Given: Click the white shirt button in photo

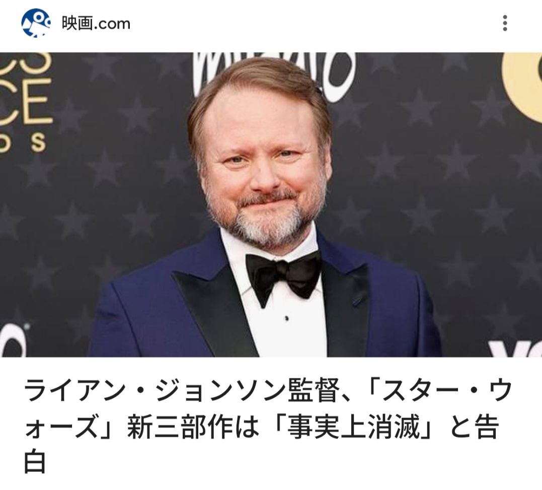Looking at the screenshot, I should tap(286, 318).
